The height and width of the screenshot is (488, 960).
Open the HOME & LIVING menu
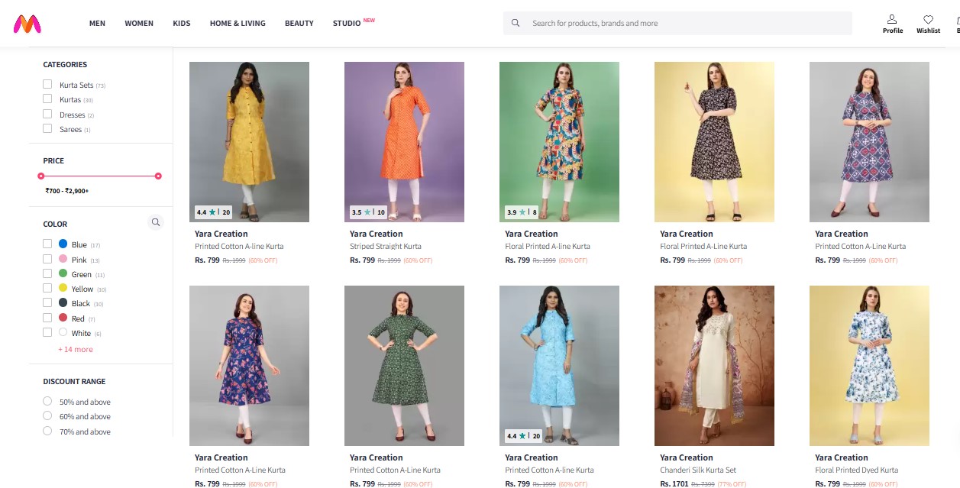point(238,24)
